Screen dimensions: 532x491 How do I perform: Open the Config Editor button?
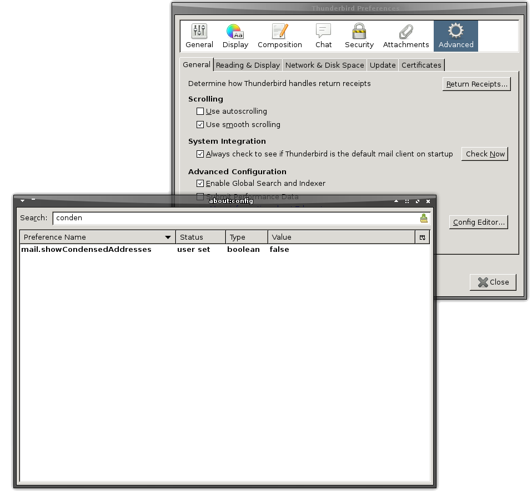point(478,222)
